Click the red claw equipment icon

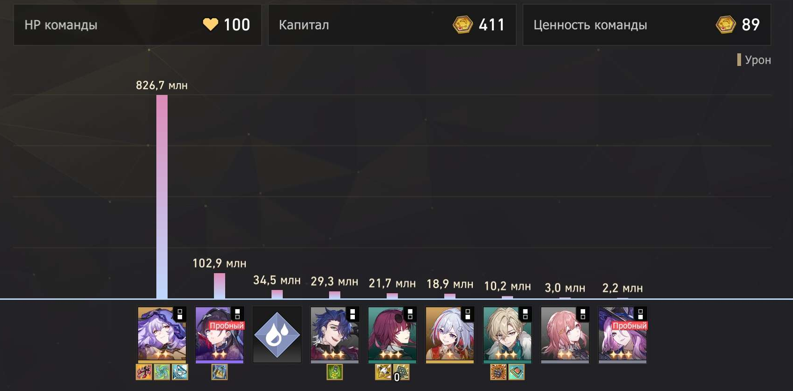pos(144,372)
